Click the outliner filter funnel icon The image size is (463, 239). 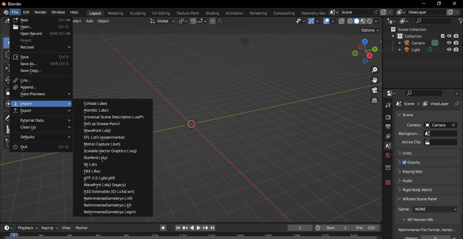tap(460, 21)
